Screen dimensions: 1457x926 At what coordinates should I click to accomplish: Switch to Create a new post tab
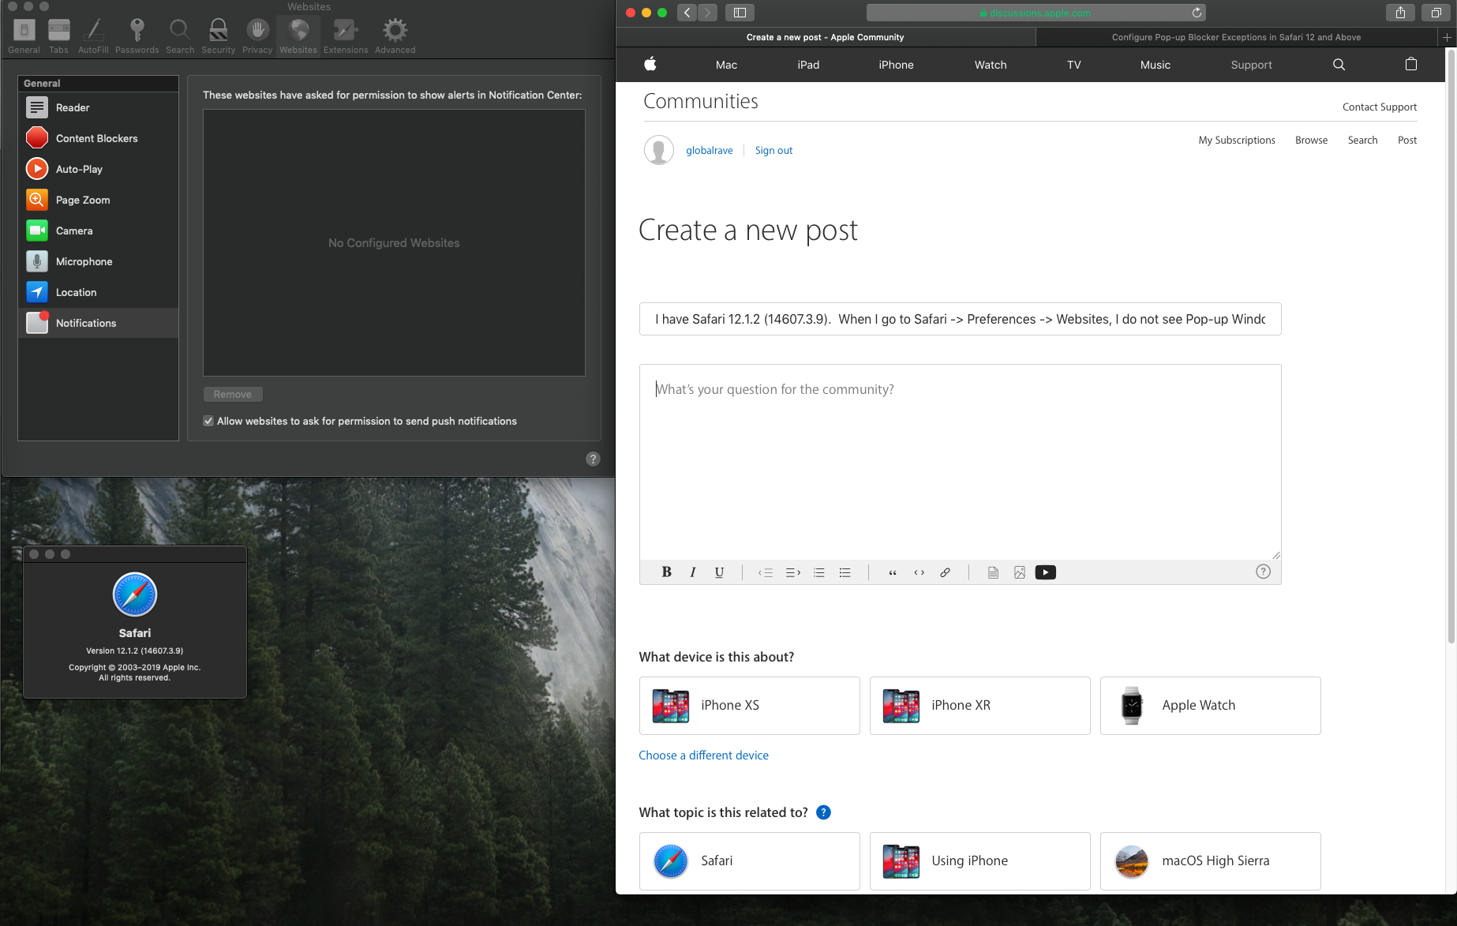click(826, 37)
